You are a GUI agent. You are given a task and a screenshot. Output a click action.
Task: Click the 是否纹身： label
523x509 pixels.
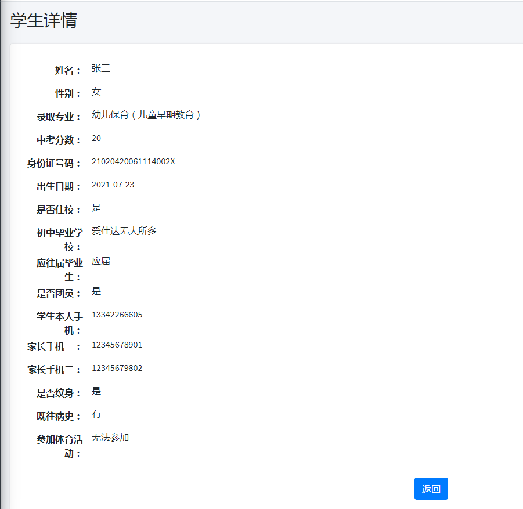click(59, 394)
